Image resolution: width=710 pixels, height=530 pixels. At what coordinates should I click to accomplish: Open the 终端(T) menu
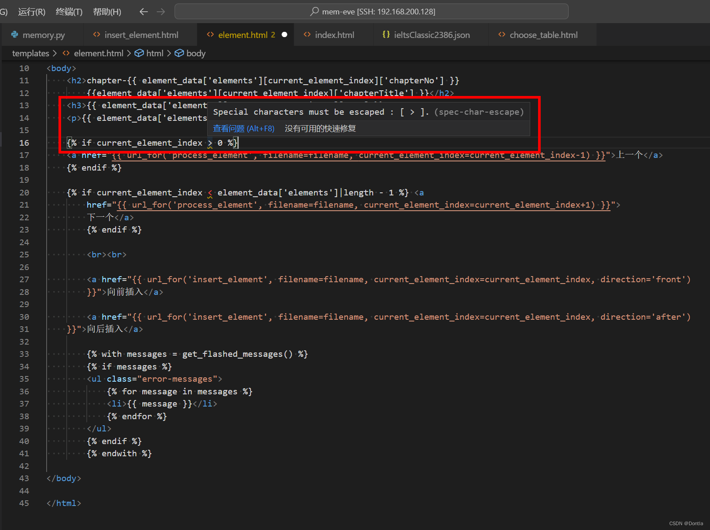[69, 12]
